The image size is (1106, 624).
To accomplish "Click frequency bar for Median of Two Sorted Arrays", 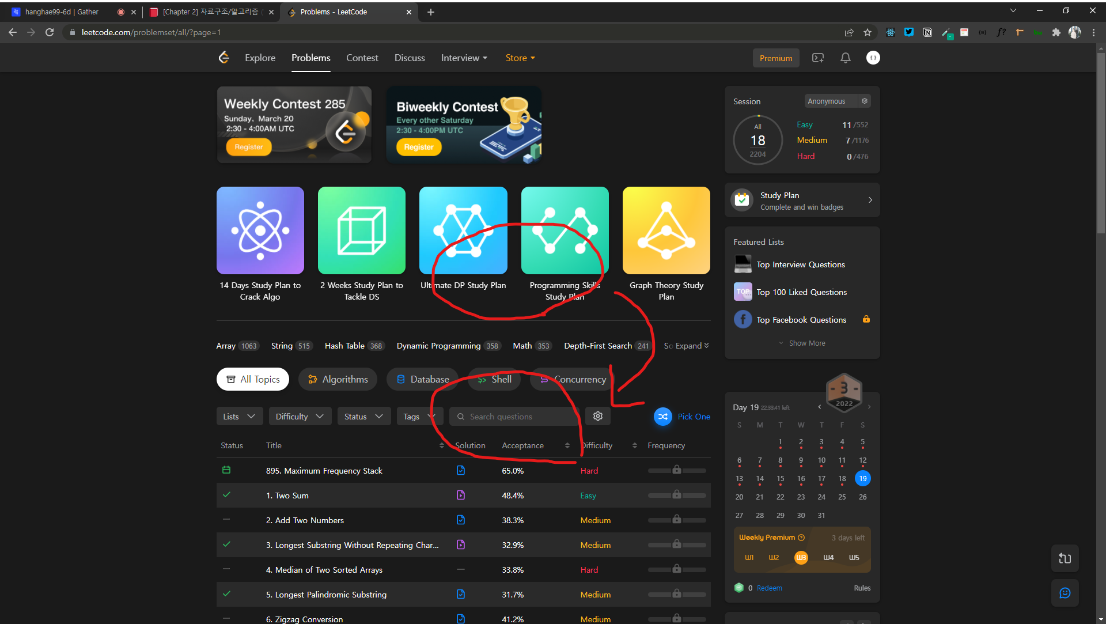I will coord(677,570).
